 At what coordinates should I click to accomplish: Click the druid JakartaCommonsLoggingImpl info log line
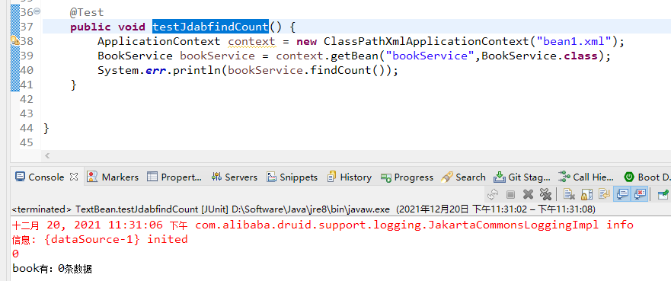coord(323,225)
